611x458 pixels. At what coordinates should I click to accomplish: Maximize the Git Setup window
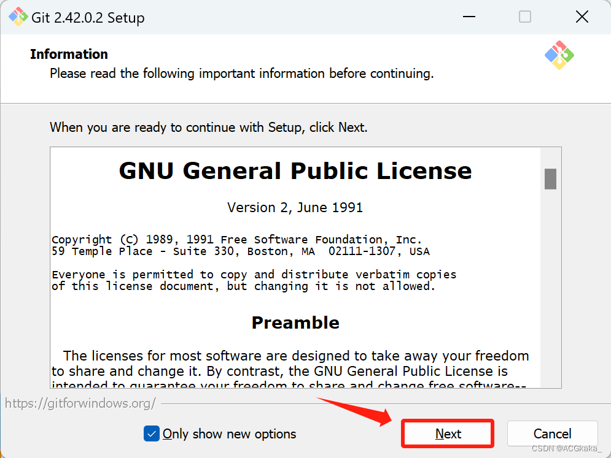525,17
